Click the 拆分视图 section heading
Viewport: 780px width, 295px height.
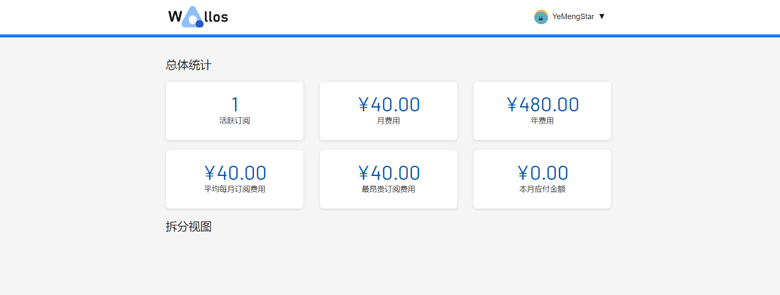click(x=189, y=227)
